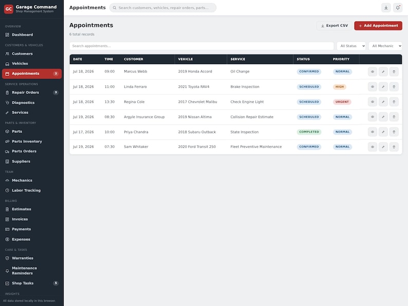Click Add Appointment button
The height and width of the screenshot is (306, 408).
coord(378,26)
